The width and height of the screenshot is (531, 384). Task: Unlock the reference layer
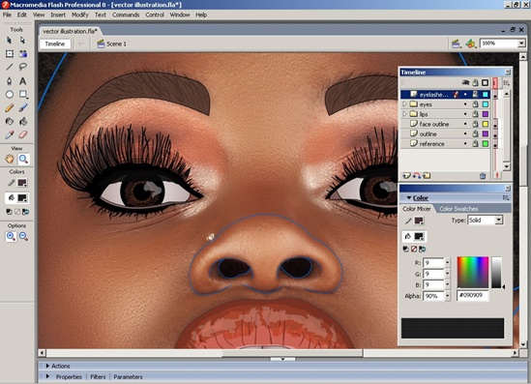(476, 143)
